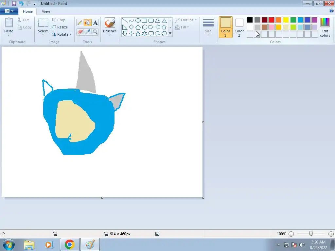Choose the Diamond shape

click(132, 27)
